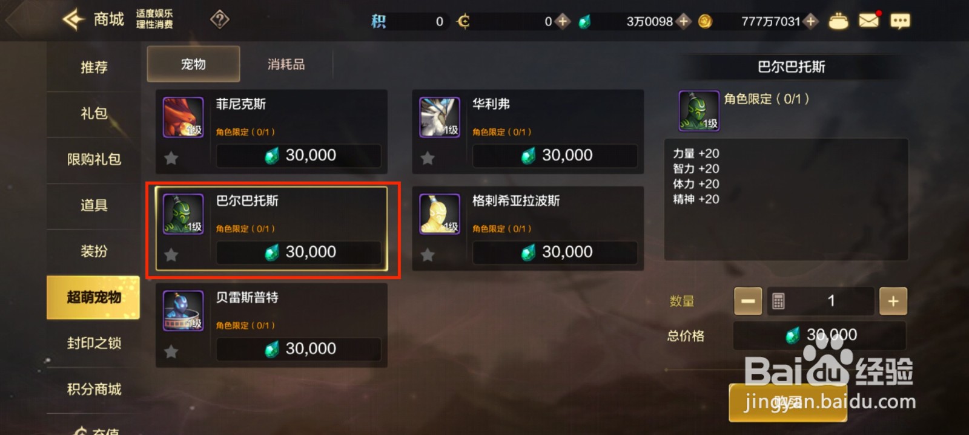Favorite 贝雷斯普特 with the star icon

171,352
